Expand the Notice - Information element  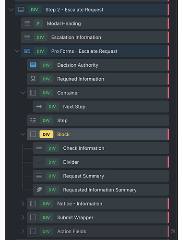point(23,204)
